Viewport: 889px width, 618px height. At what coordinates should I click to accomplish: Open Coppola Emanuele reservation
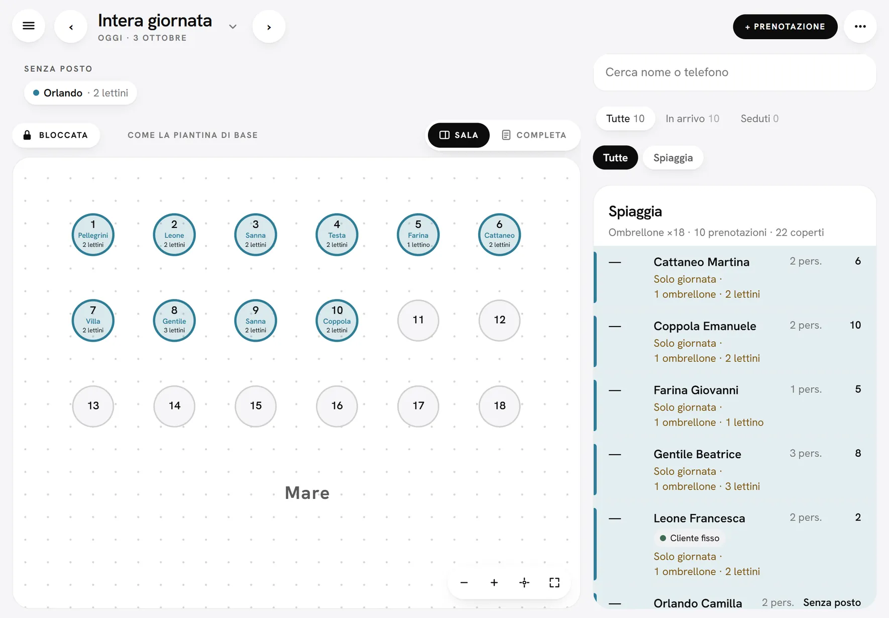pos(735,342)
